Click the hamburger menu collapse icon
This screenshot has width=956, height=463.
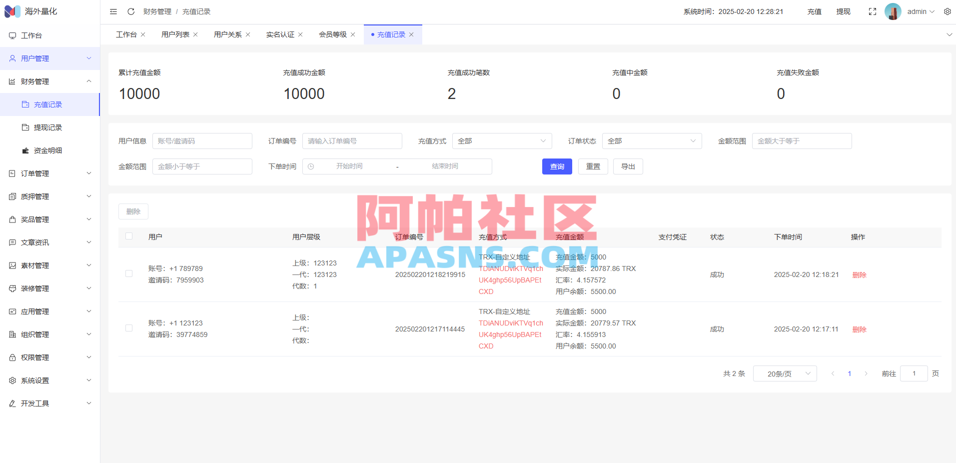click(113, 11)
